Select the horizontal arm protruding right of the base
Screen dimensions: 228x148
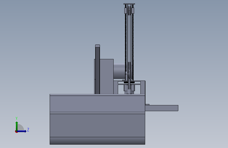(x=161, y=108)
